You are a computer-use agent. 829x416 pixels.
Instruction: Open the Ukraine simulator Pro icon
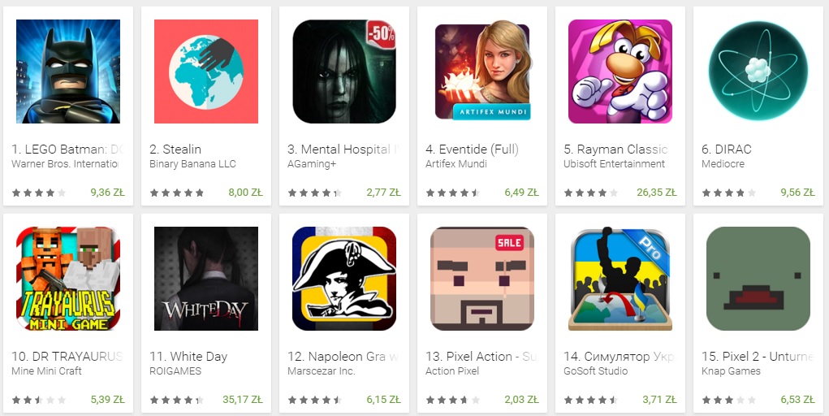pyautogui.click(x=620, y=279)
